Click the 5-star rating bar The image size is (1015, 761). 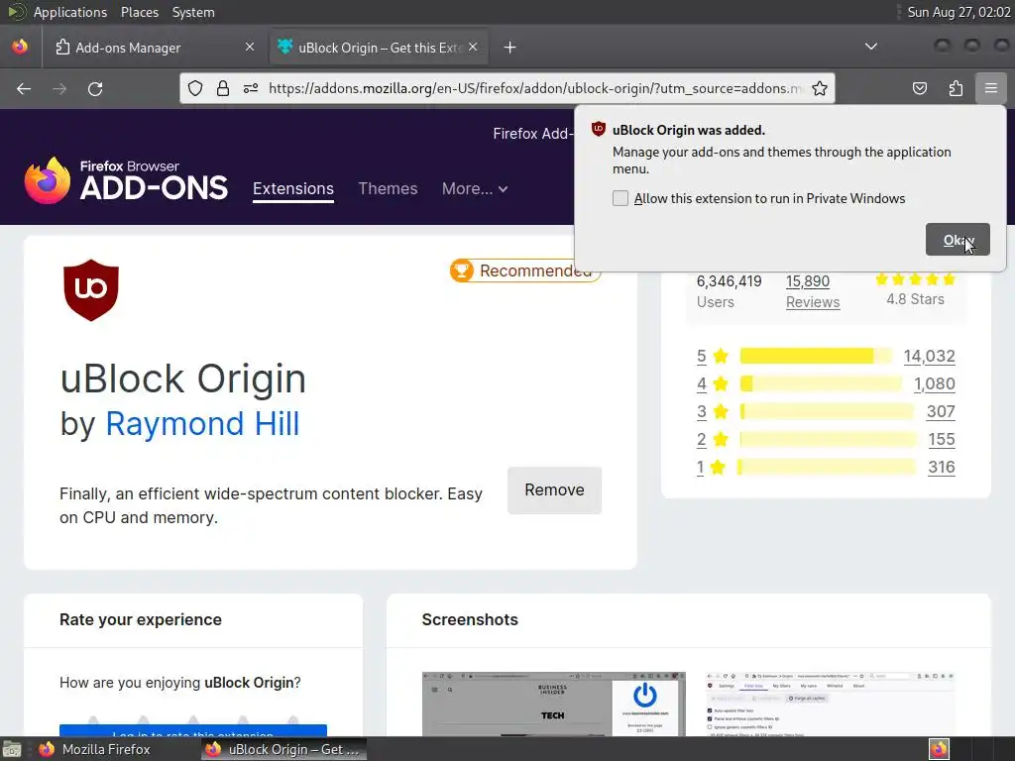point(817,356)
